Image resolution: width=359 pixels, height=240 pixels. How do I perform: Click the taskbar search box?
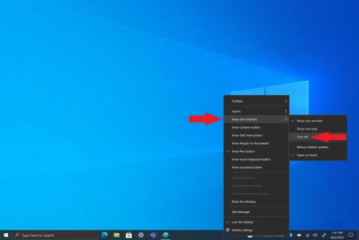(55, 235)
